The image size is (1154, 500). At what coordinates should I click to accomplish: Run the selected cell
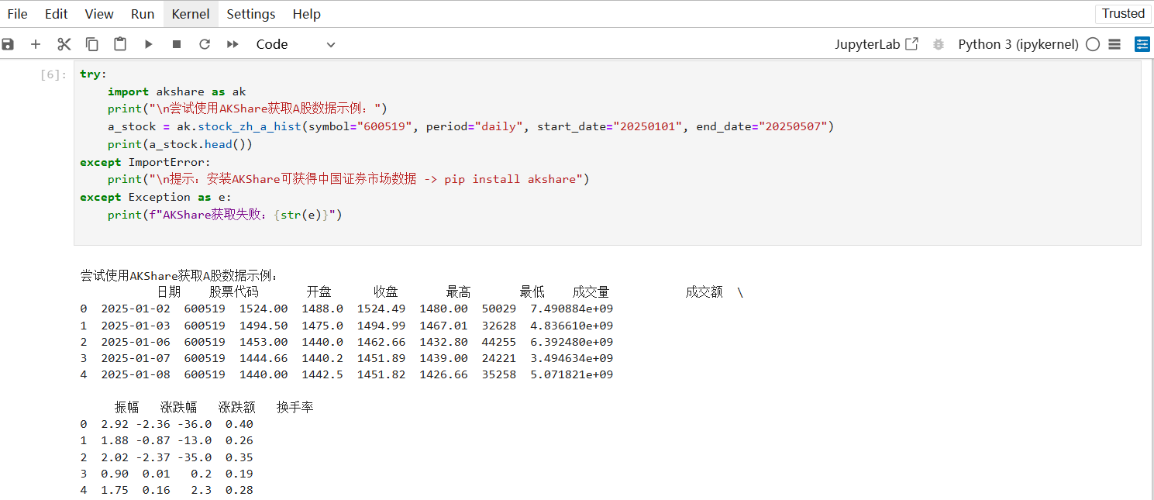[x=149, y=44]
